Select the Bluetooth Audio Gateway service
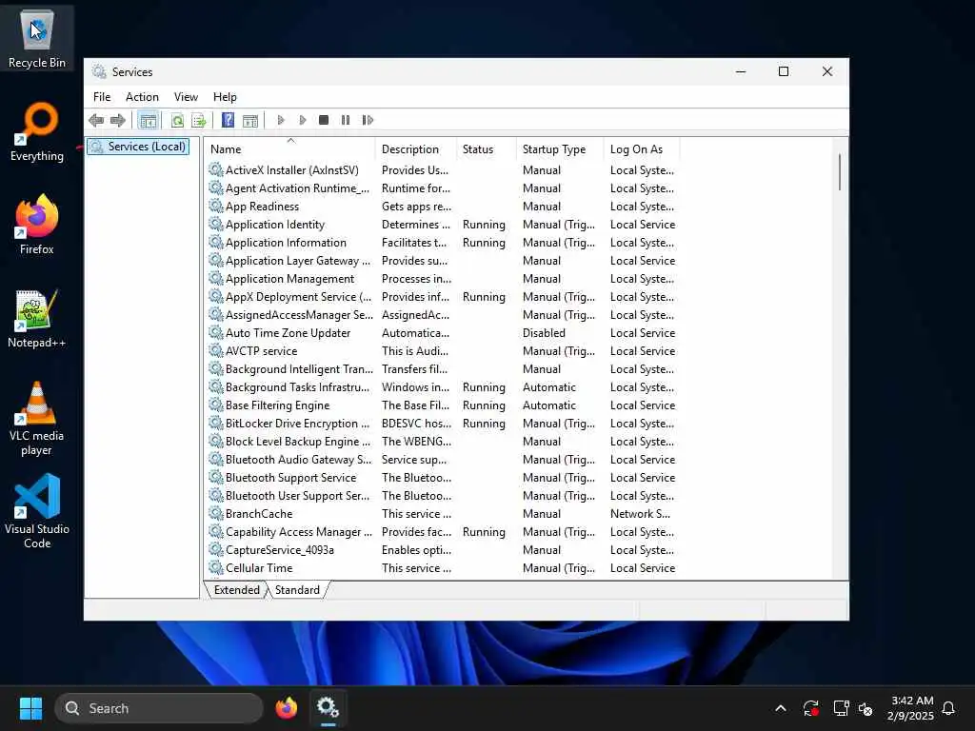Screen dimensions: 975x731 click(442, 460)
